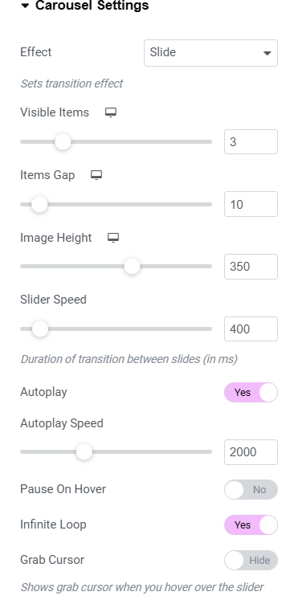Focus the Visible Items number field
Viewport: 290px width, 600px height.
[251, 142]
